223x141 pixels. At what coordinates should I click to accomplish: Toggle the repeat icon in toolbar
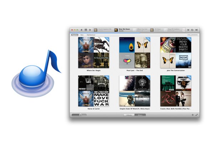tap(192, 30)
